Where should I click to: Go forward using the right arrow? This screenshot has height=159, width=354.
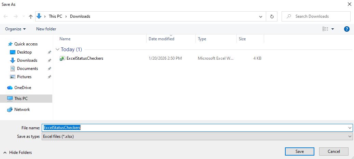[16, 16]
